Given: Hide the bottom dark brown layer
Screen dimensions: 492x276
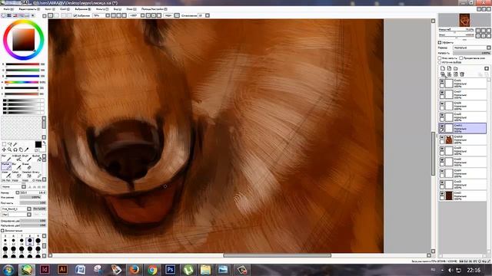Looking at the screenshot, I should coord(442,194).
